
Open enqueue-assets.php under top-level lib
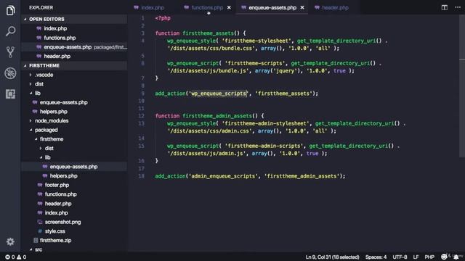coord(64,102)
